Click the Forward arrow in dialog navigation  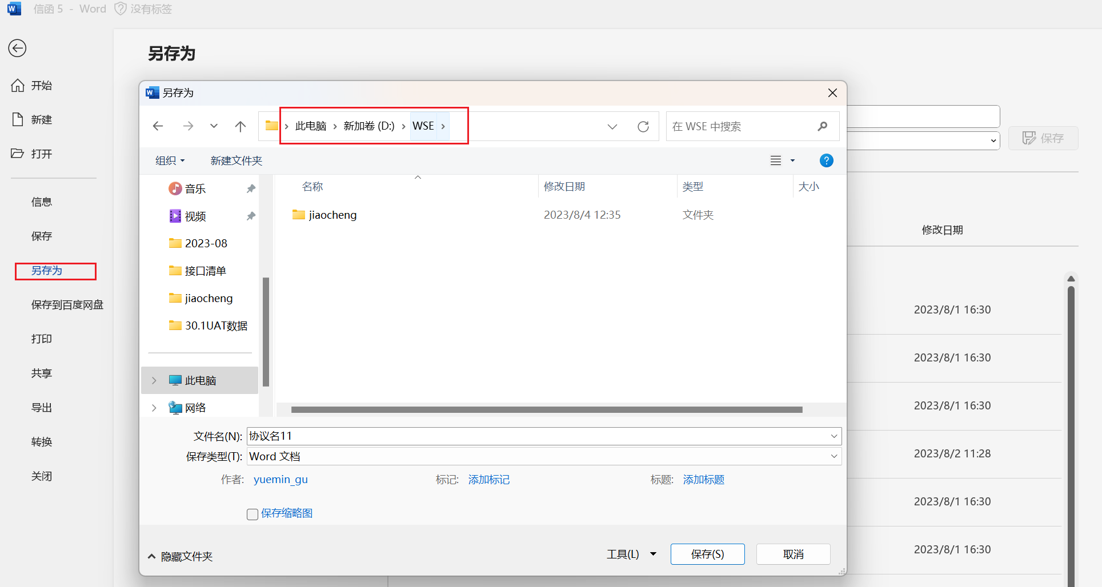(x=188, y=126)
